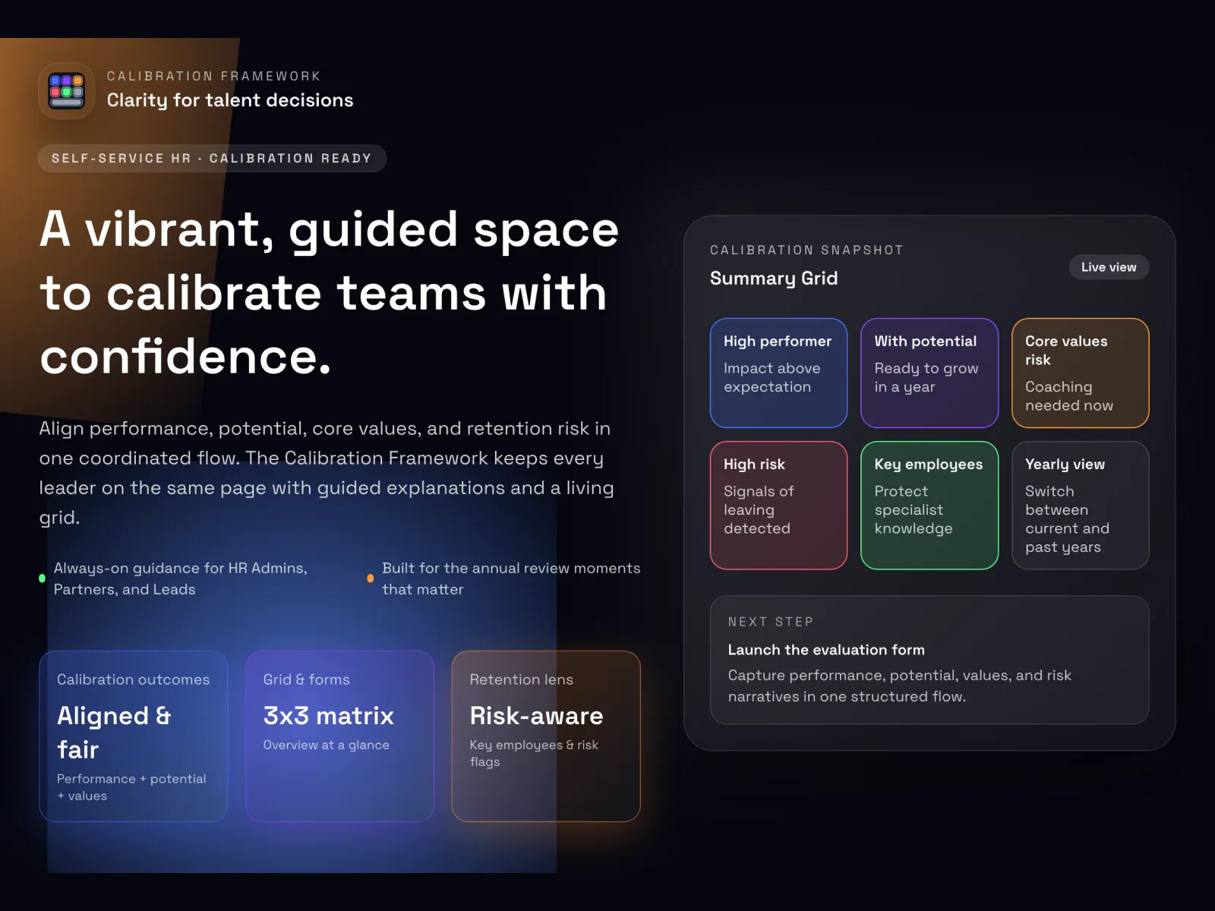Click the orange bullet dot indicator
The height and width of the screenshot is (911, 1215).
click(370, 578)
